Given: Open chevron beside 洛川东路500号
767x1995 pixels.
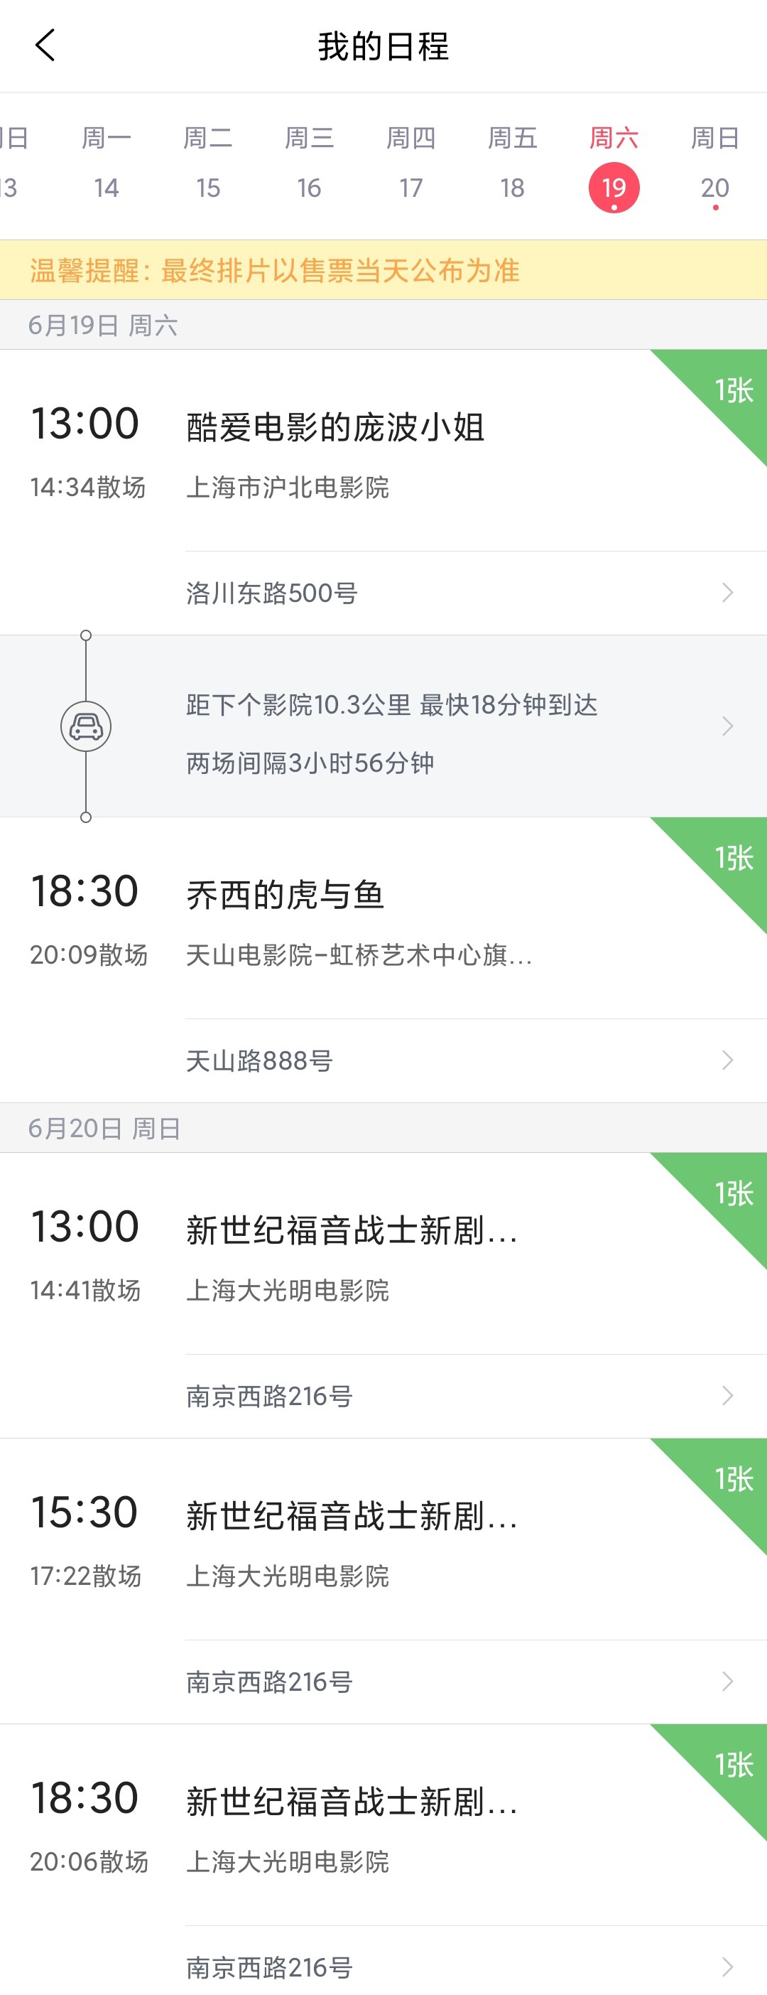Looking at the screenshot, I should (x=727, y=593).
